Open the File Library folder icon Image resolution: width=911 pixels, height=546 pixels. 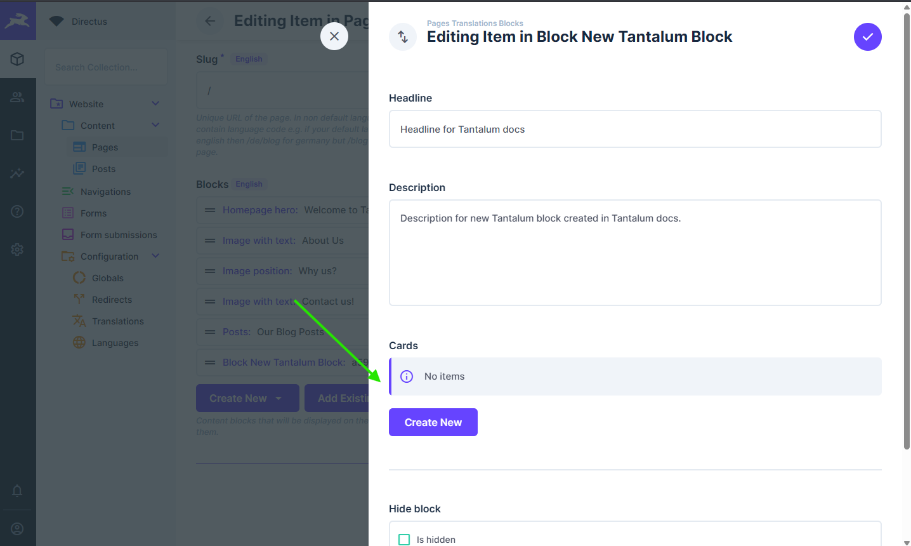(x=18, y=135)
